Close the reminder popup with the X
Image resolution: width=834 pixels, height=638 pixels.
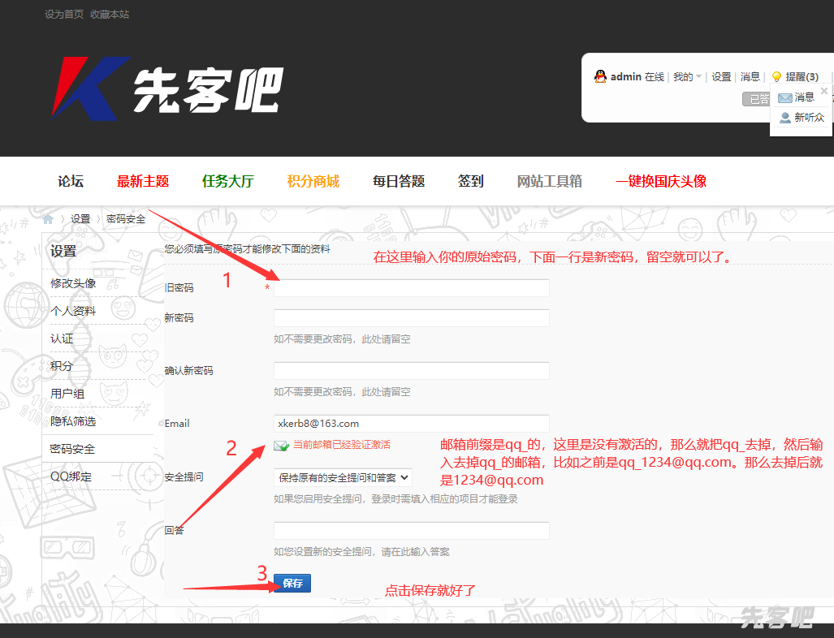(x=824, y=91)
